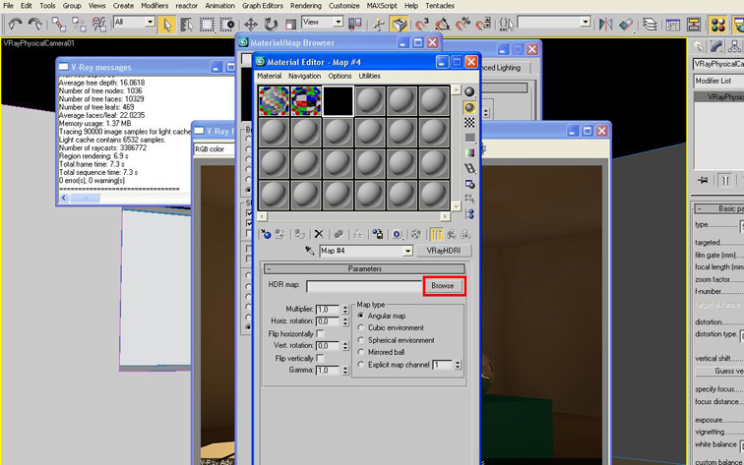Enable Flip vertically checkbox
This screenshot has height=465, width=744.
point(320,359)
